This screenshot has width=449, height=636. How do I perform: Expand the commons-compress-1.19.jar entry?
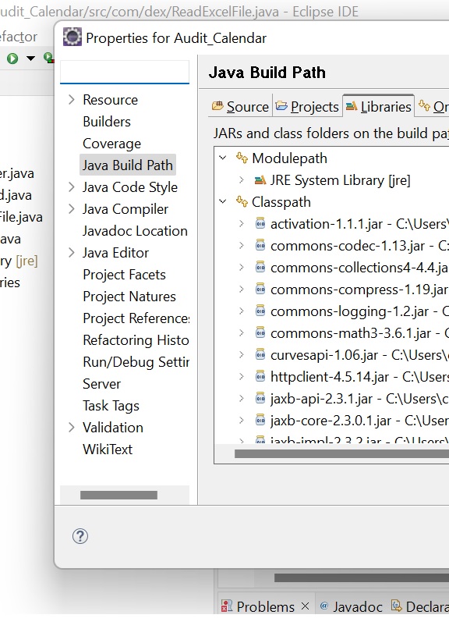point(242,290)
